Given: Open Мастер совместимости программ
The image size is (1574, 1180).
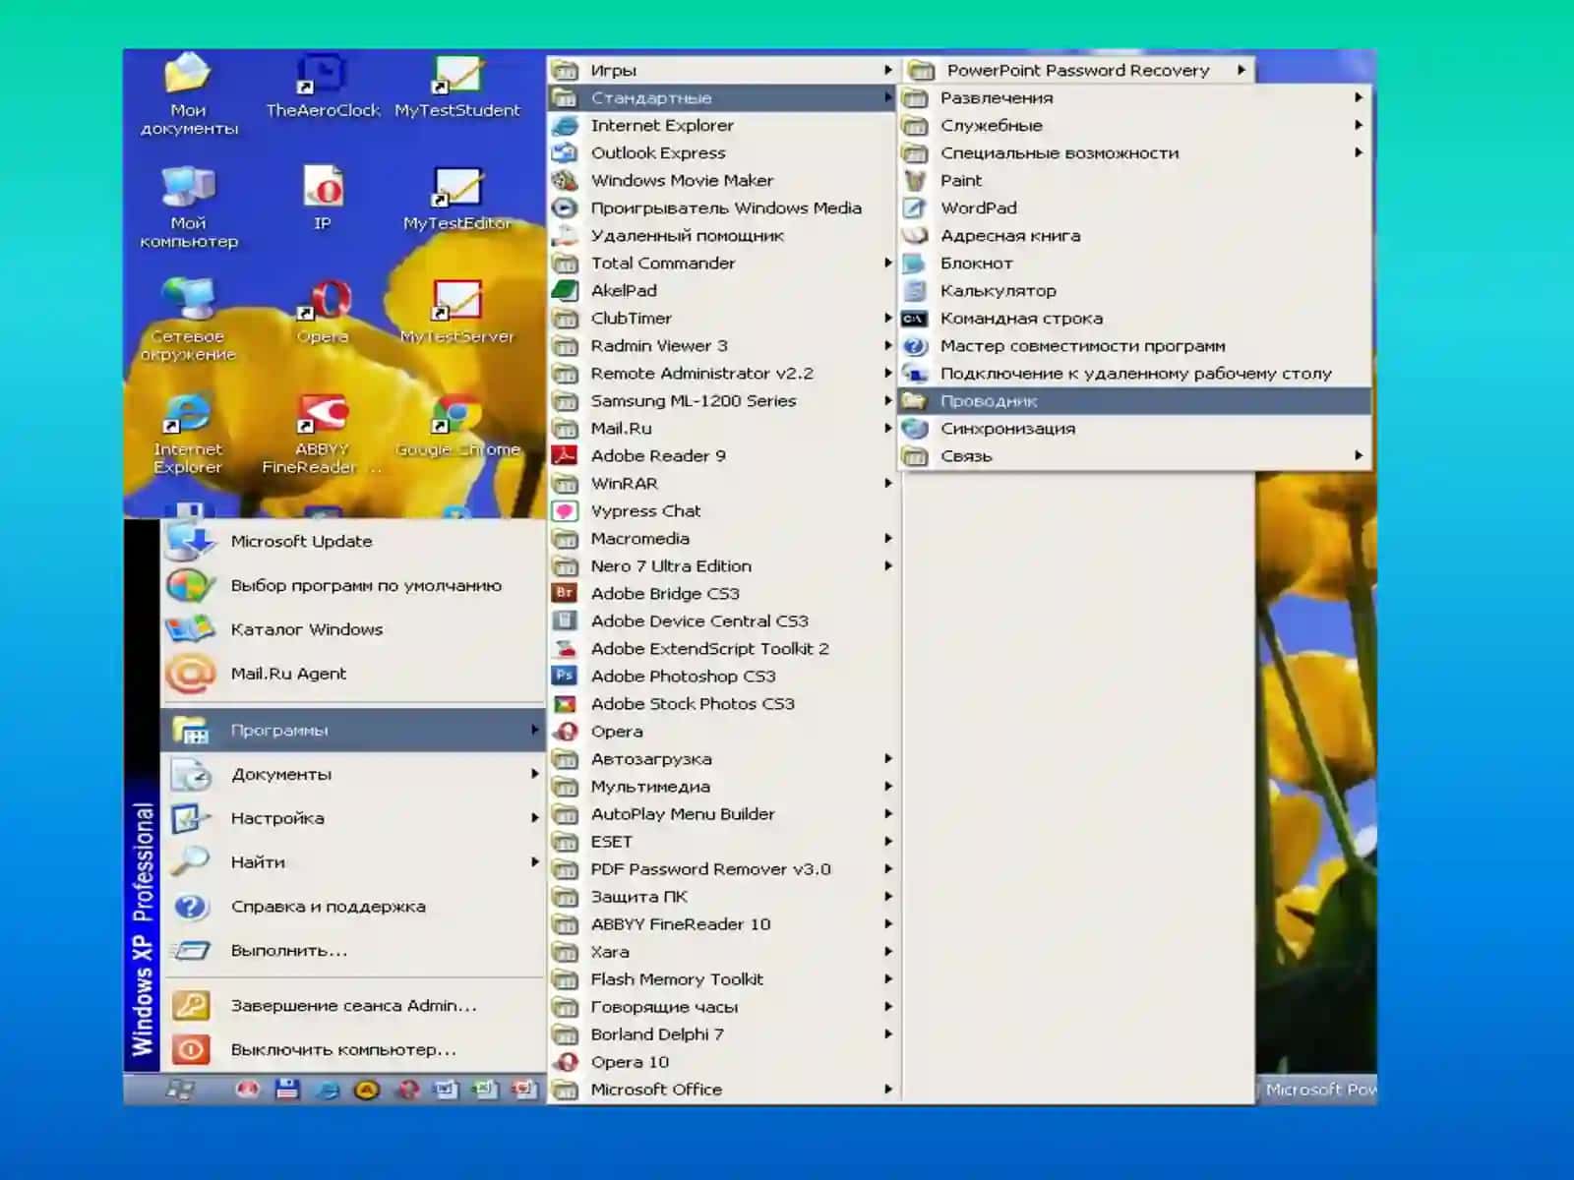Looking at the screenshot, I should [x=1135, y=346].
